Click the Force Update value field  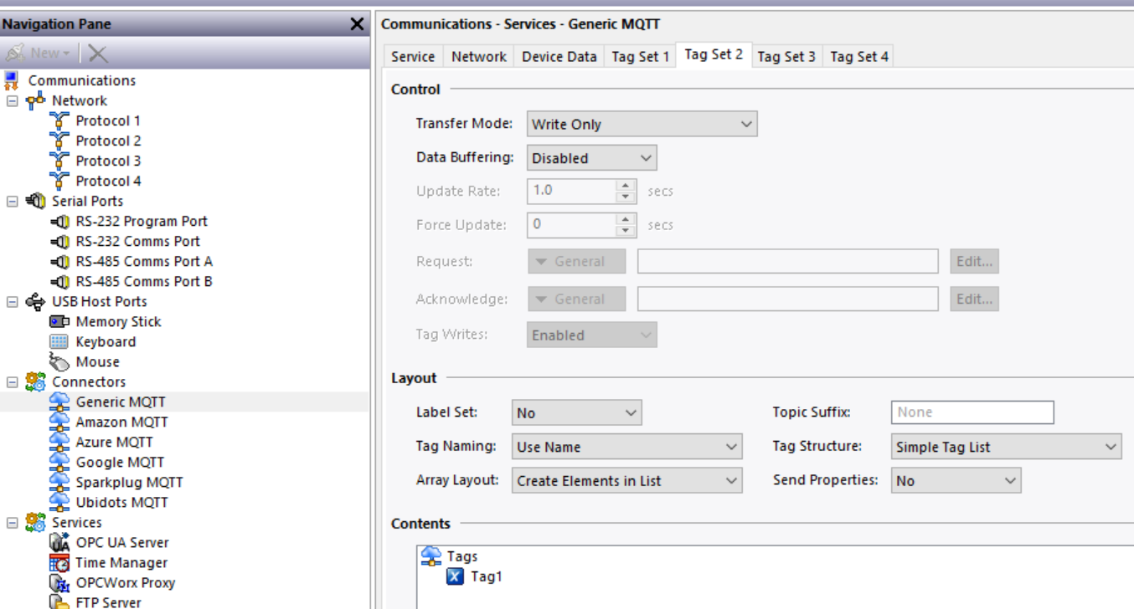tap(572, 224)
